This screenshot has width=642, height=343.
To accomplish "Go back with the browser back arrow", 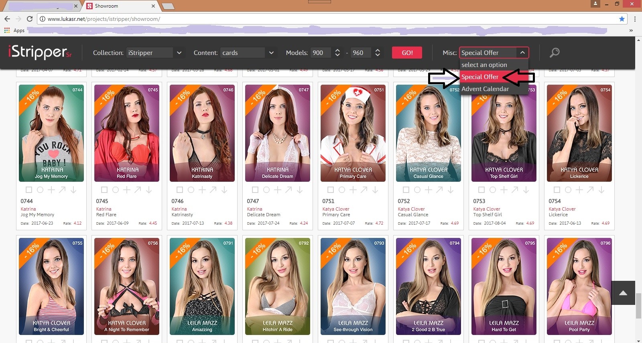I will 7,19.
